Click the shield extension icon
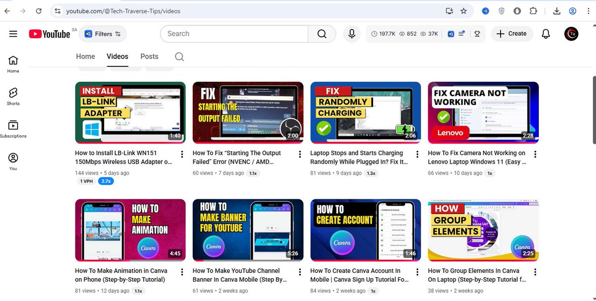Screen dimensions: 596x301 pyautogui.click(x=502, y=11)
